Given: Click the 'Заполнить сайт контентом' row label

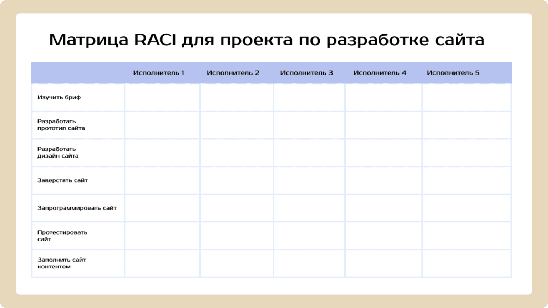Looking at the screenshot, I should (x=62, y=263).
